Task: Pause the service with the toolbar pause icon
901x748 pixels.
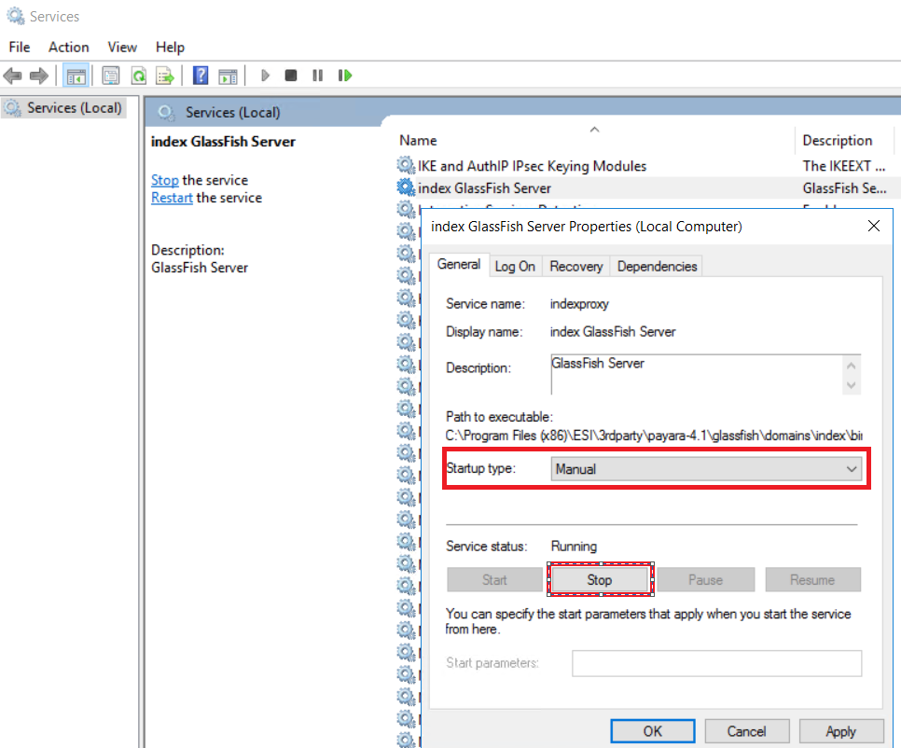Action: click(x=317, y=76)
